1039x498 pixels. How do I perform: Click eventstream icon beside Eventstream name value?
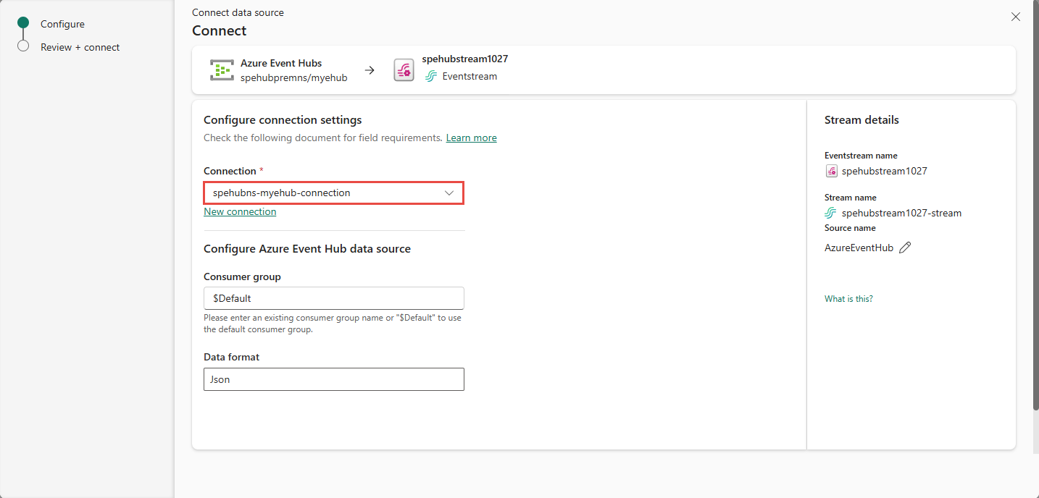pyautogui.click(x=832, y=172)
